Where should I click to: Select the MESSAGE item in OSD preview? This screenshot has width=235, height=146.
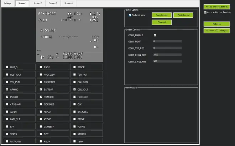coord(48,30)
